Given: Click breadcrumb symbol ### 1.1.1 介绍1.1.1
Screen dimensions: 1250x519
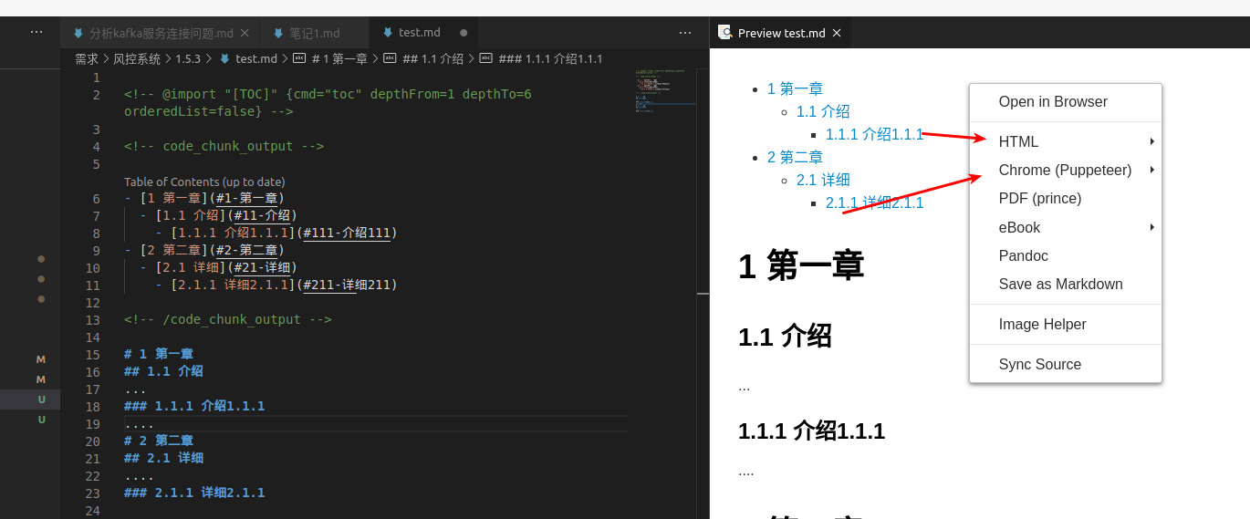Looking at the screenshot, I should (550, 58).
